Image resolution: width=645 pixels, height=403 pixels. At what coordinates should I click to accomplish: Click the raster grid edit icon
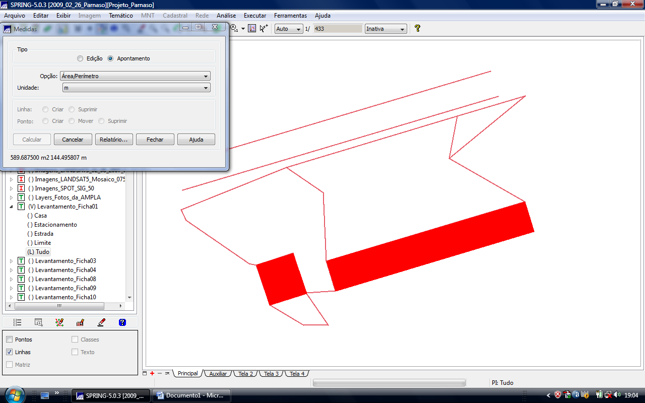[x=80, y=322]
